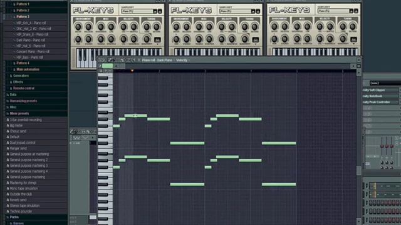Select DNC_Hat_2 #2 - Piano roll entry

click(x=34, y=29)
